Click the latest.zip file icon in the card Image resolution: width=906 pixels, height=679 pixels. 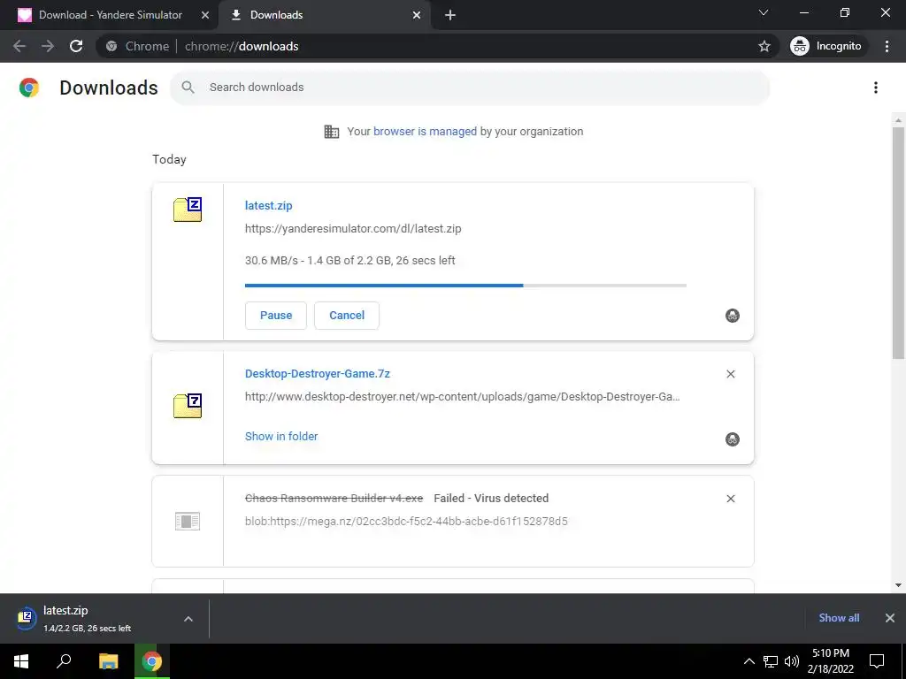coord(188,210)
